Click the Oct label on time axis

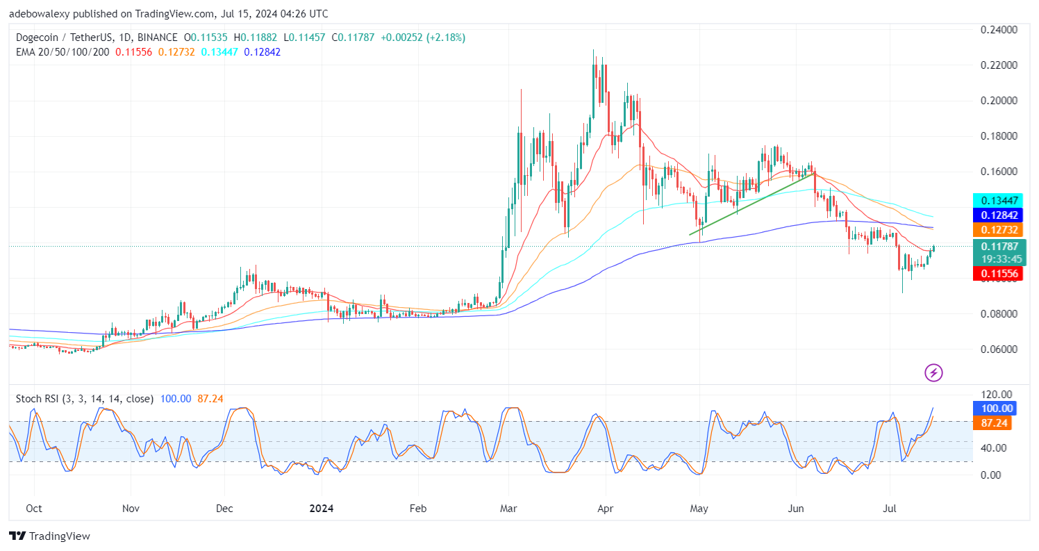[x=34, y=509]
